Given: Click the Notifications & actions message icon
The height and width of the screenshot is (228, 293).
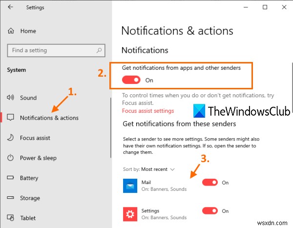Looking at the screenshot, I should (10, 117).
